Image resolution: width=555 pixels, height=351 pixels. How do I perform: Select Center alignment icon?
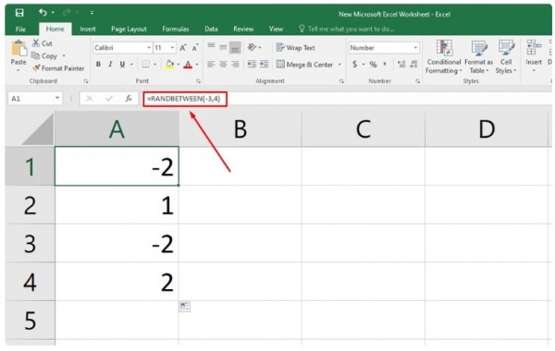223,64
